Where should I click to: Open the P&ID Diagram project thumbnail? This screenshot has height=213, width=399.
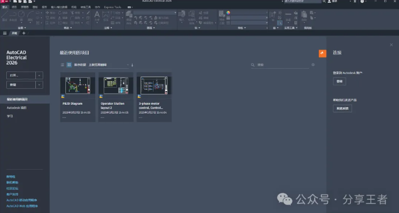pos(78,86)
